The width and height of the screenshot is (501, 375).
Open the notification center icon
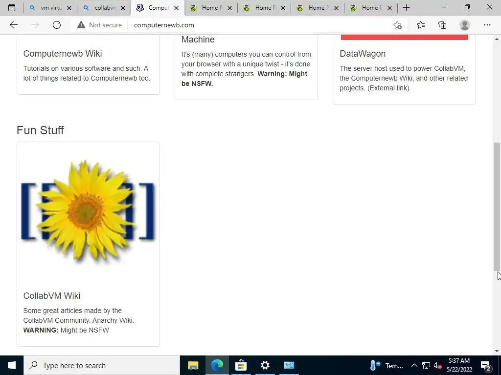click(x=486, y=366)
